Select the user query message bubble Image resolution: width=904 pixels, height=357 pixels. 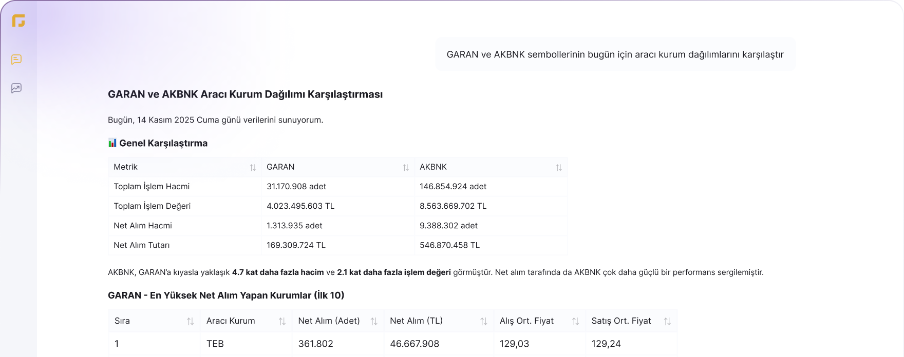(615, 54)
